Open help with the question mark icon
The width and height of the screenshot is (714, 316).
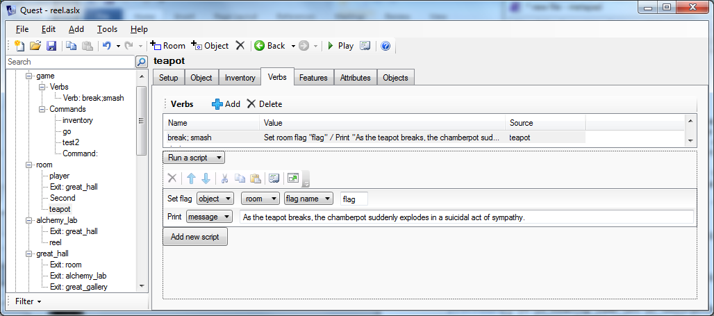[385, 46]
